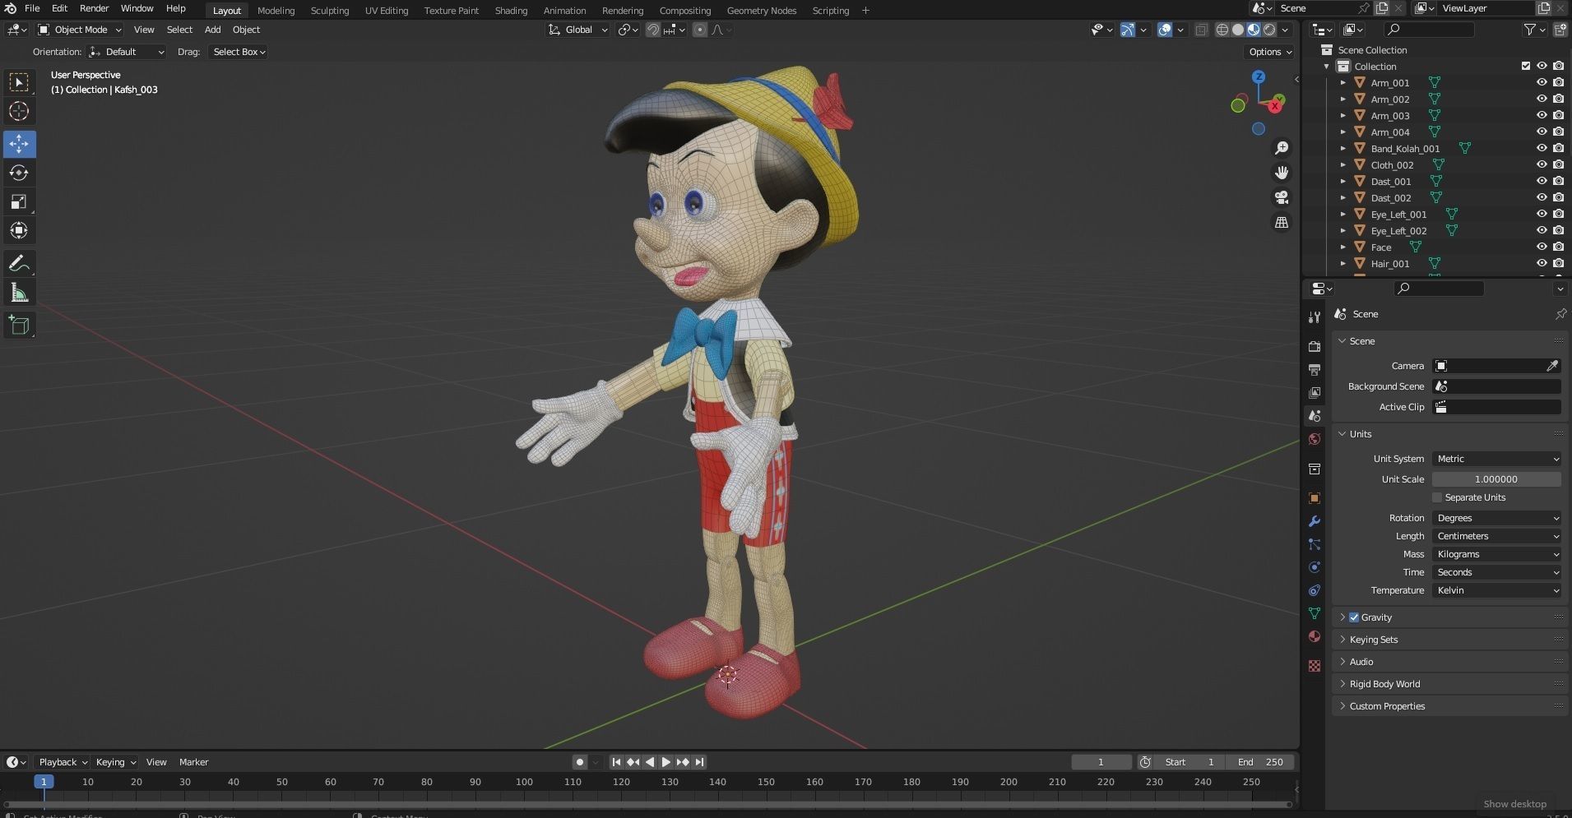Open the Options button in viewport
This screenshot has height=818, width=1572.
pos(1270,52)
